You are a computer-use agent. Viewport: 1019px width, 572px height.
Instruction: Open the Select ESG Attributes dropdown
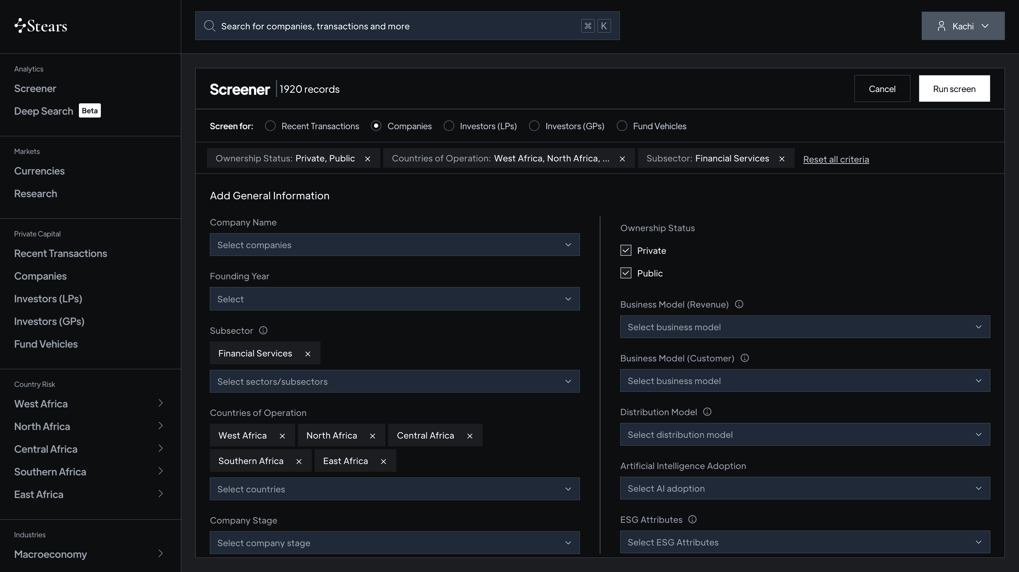coord(805,542)
